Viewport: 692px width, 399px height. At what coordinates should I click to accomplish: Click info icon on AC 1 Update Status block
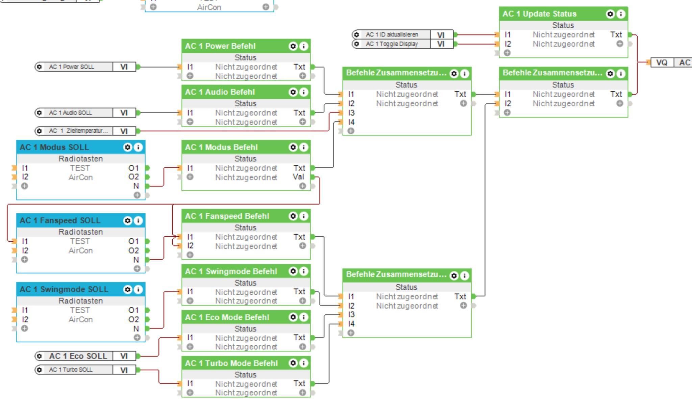click(621, 14)
